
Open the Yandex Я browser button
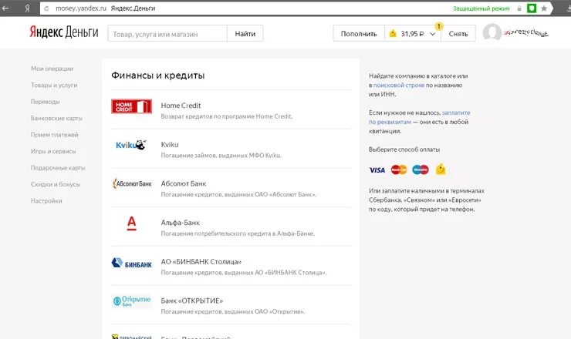[27, 8]
